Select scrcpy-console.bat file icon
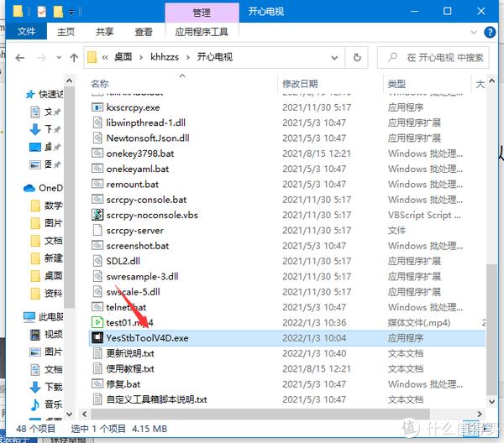 [x=97, y=200]
